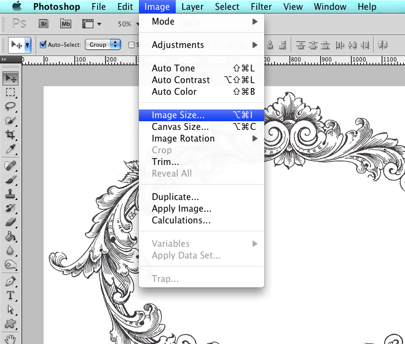Expand the Image Rotation submenu
The width and height of the screenshot is (405, 344).
(x=202, y=138)
